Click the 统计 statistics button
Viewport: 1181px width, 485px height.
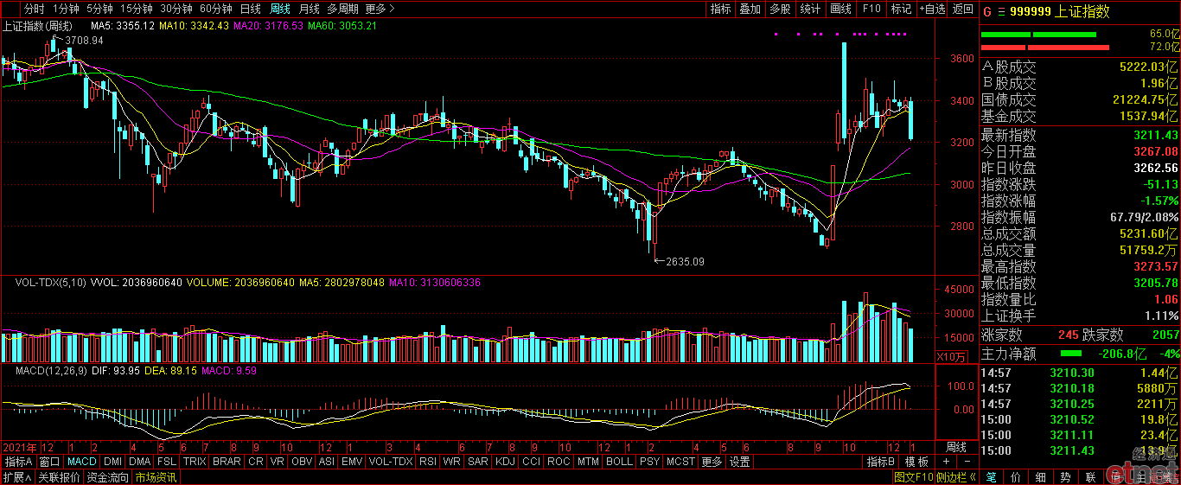[810, 9]
